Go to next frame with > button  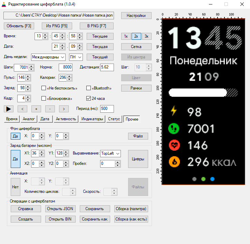64,109
